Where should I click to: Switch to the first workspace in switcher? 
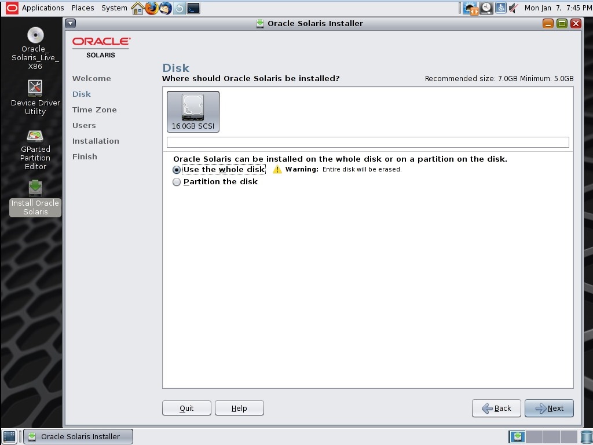(x=517, y=436)
